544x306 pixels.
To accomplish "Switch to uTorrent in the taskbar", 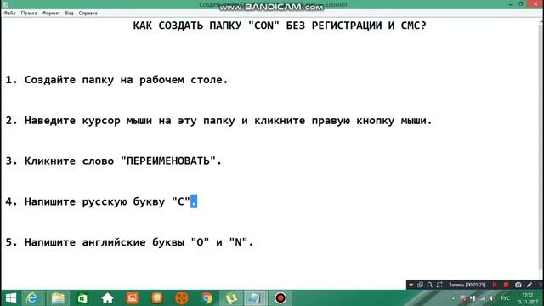I will 231,298.
